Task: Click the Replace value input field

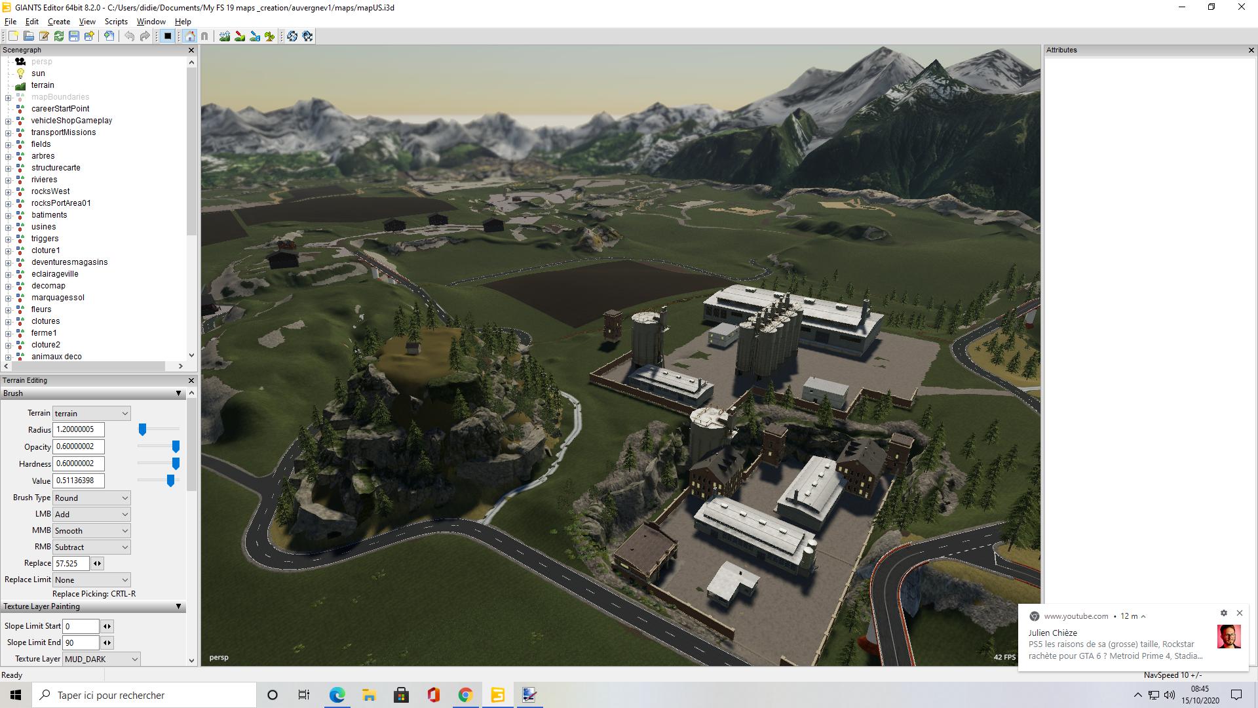Action: coord(71,563)
